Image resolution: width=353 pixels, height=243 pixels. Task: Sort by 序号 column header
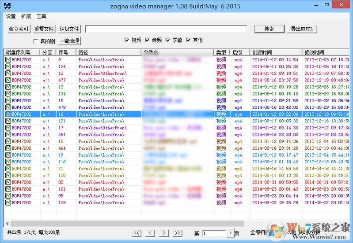(66, 52)
